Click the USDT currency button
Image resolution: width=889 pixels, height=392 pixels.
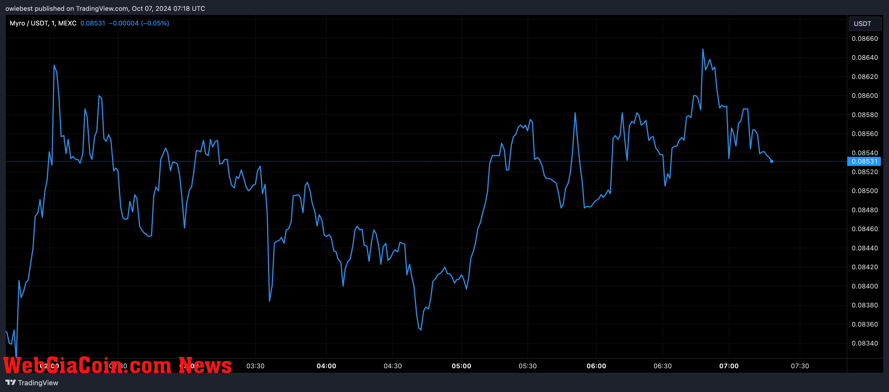tap(864, 24)
